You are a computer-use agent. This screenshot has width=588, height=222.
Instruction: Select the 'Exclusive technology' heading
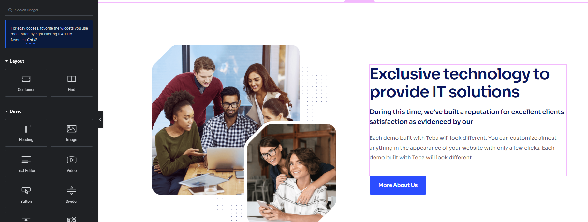point(460,83)
